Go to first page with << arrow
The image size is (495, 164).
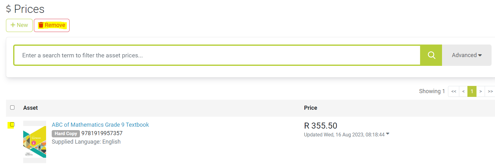[454, 91]
